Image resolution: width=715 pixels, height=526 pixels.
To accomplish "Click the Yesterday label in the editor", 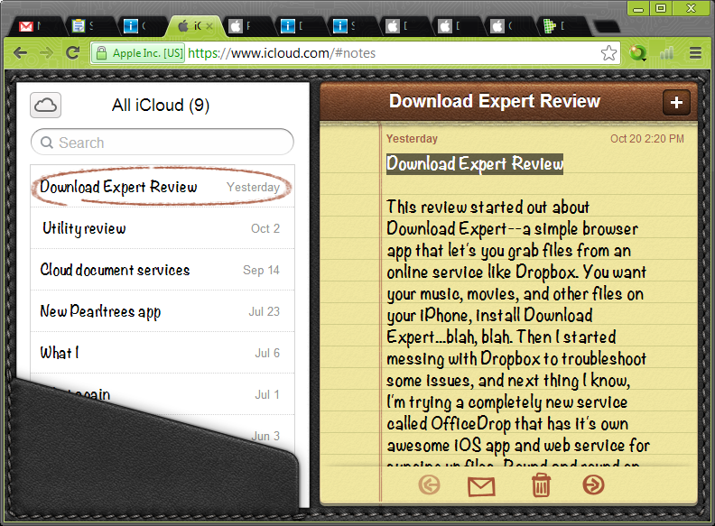I will click(x=412, y=139).
